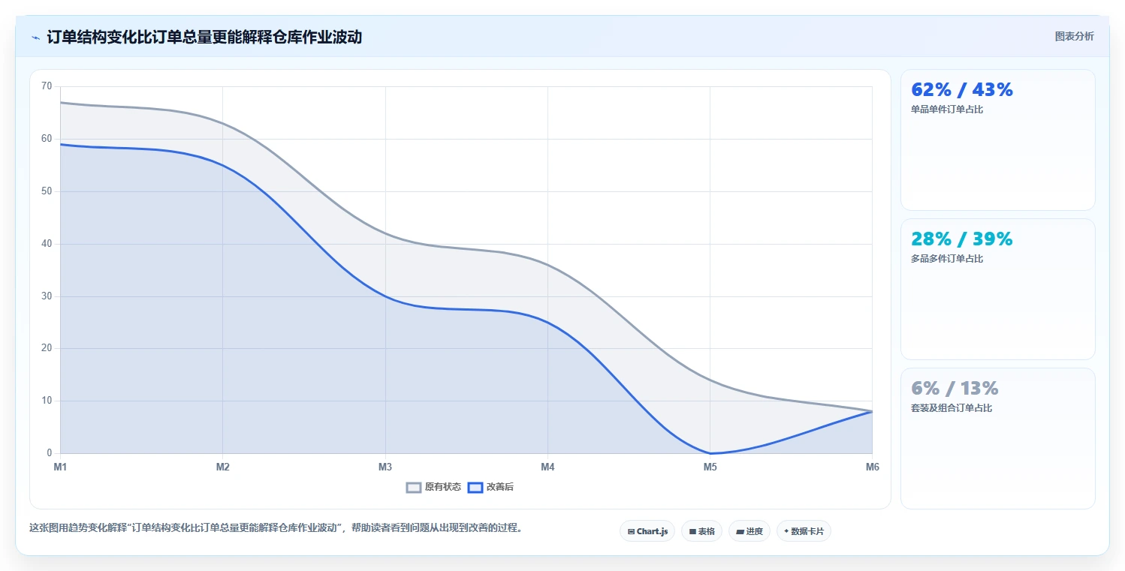Click the 28% / 39% statistic value
Screen dimensions: 1125x571
[962, 239]
